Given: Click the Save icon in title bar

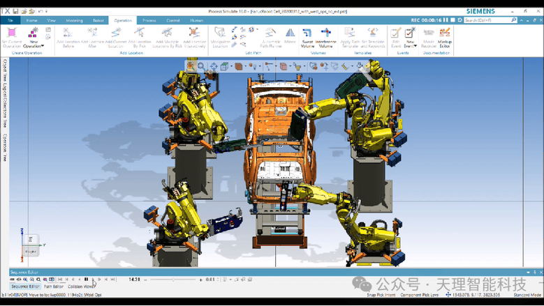Looking at the screenshot, I should click(x=15, y=11).
